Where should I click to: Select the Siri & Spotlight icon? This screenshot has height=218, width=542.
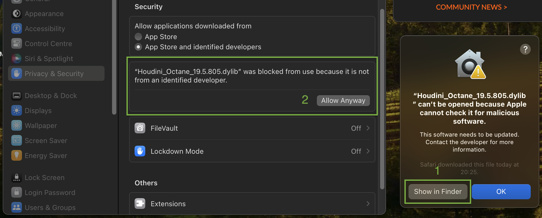coord(17,59)
